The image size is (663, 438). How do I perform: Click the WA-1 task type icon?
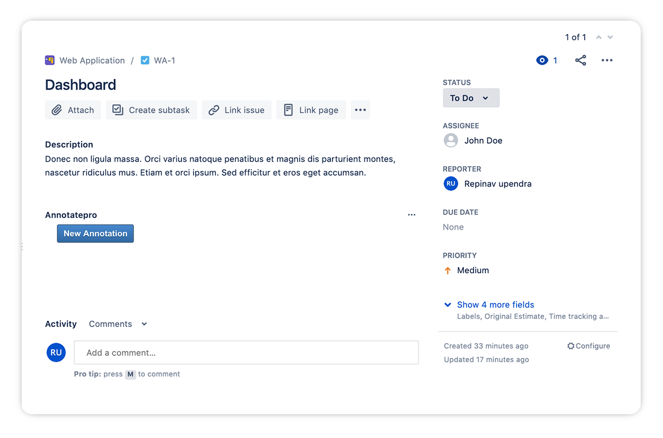point(145,60)
